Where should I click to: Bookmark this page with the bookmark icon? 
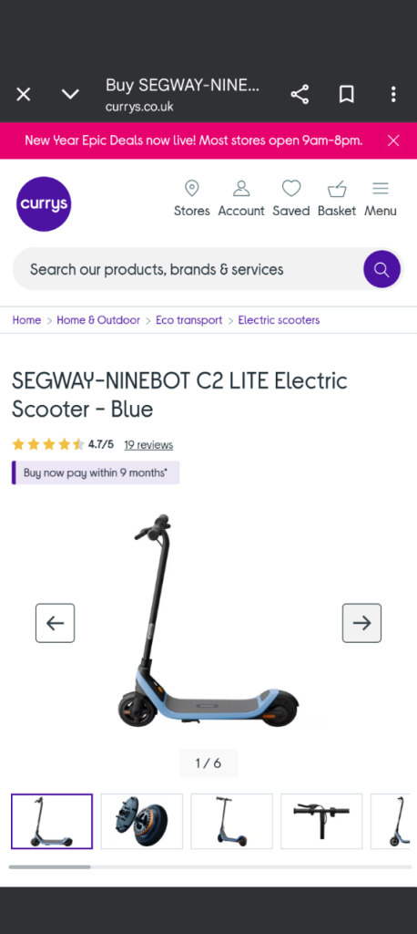(346, 94)
